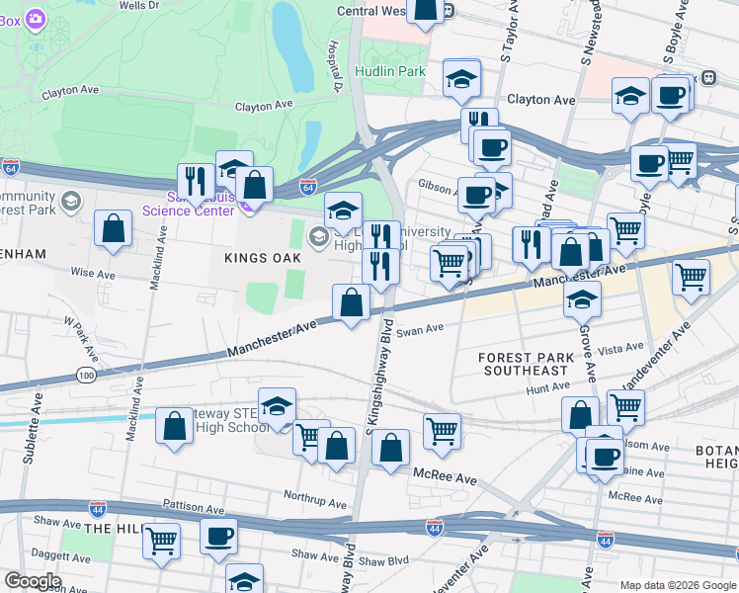739x593 pixels.
Task: Select the shopping cart marker east of Manchester Ave label
Action: [x=691, y=280]
